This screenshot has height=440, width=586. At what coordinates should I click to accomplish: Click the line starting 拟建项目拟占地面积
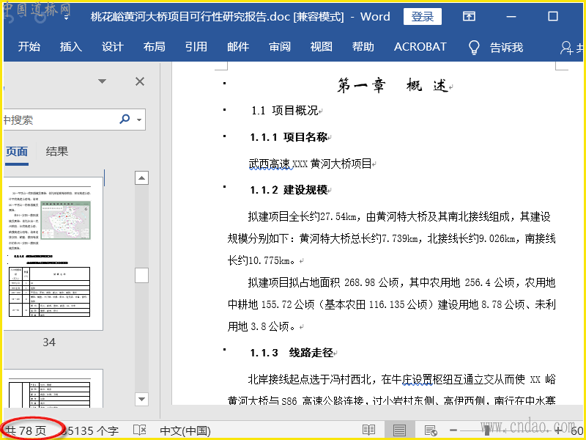[x=401, y=282]
